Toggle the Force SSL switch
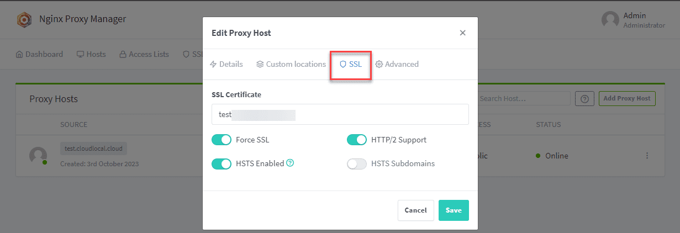The image size is (680, 233). 222,140
